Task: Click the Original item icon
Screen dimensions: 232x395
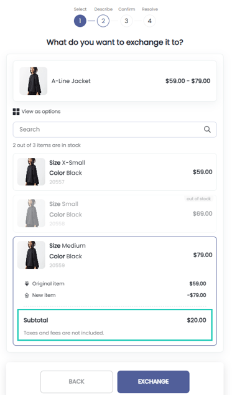Action: [27, 284]
